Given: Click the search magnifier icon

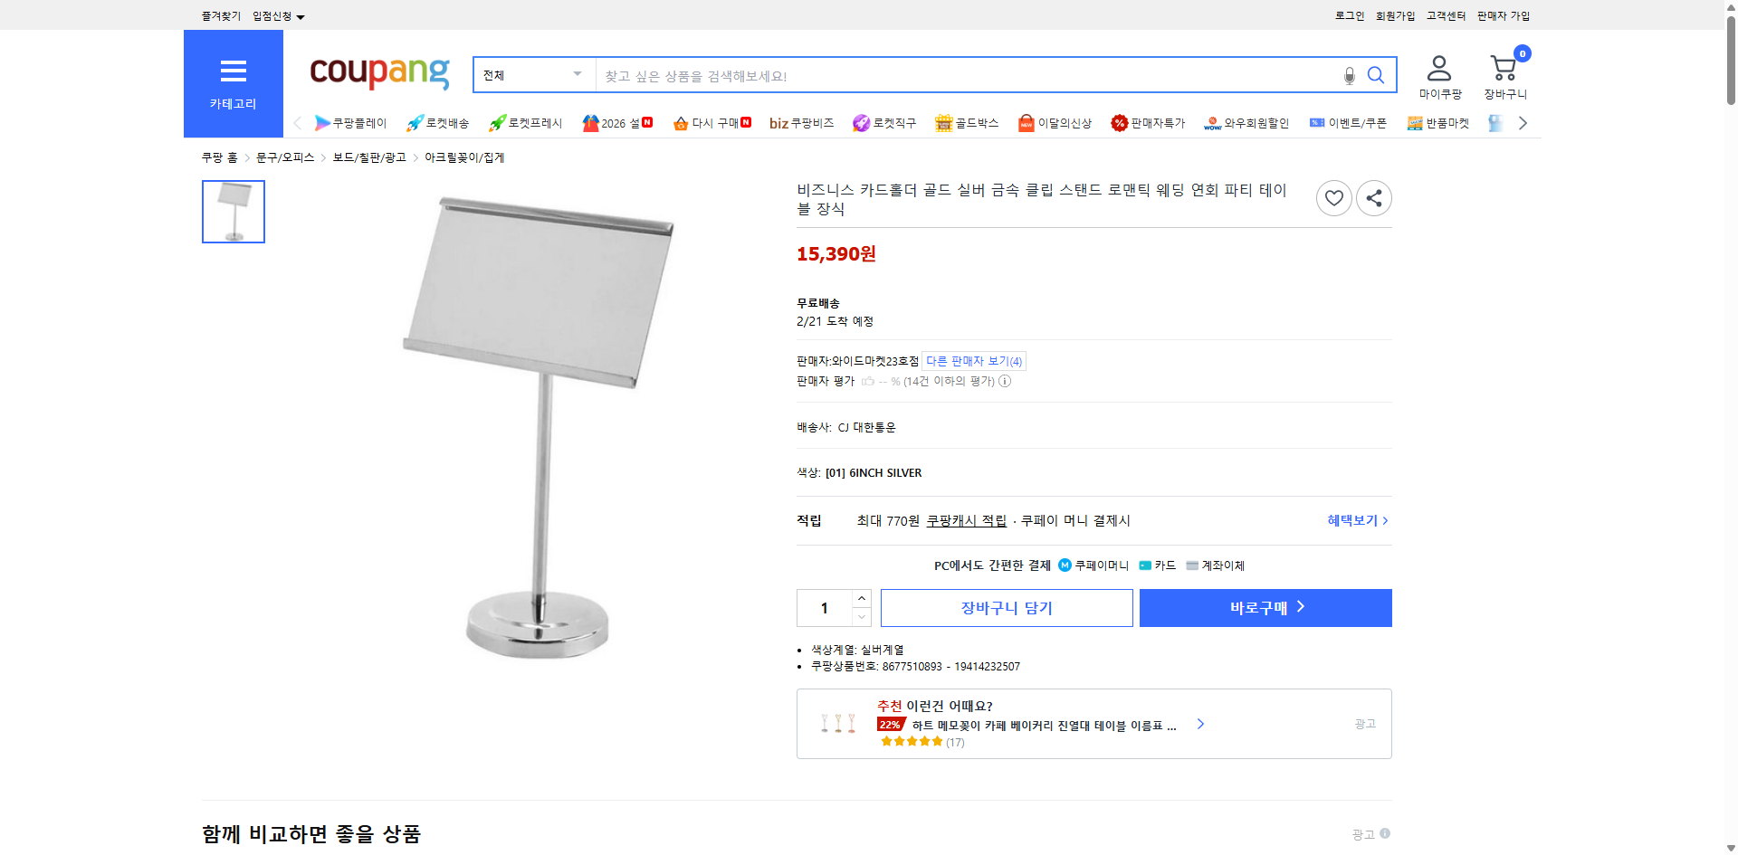Looking at the screenshot, I should [1376, 75].
